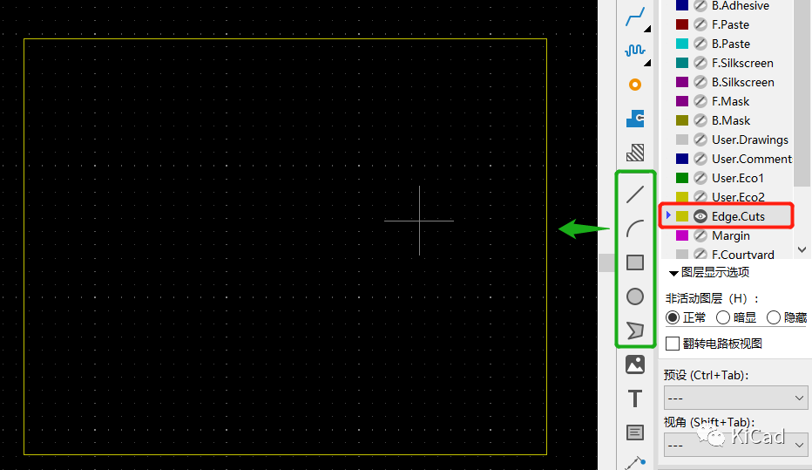Open User.Drawings color swatch
812x470 pixels.
point(682,140)
